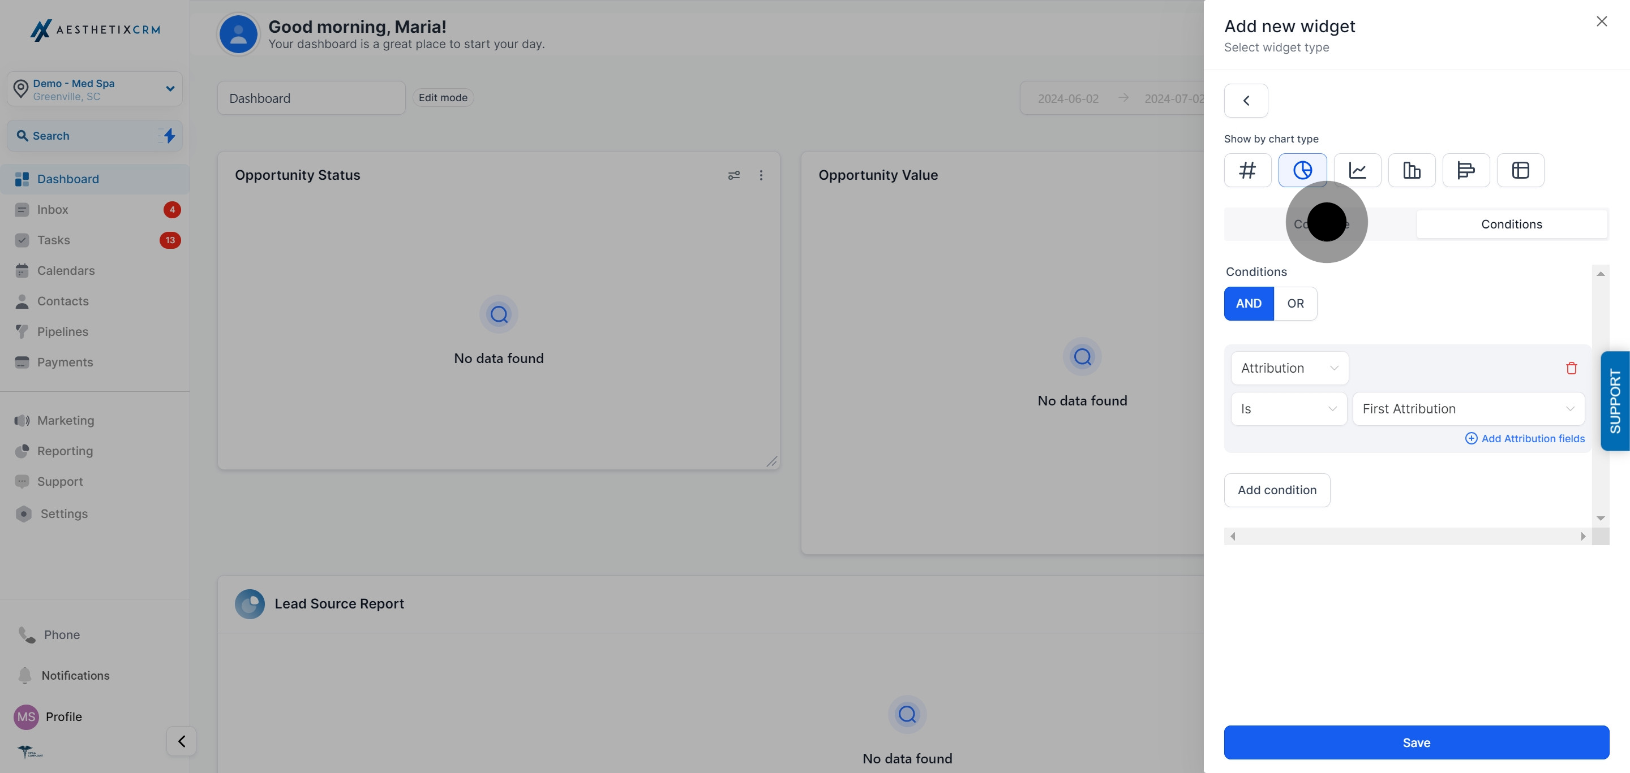Viewport: 1630px width, 773px height.
Task: Delete the Attribution condition with trash icon
Action: pyautogui.click(x=1571, y=368)
